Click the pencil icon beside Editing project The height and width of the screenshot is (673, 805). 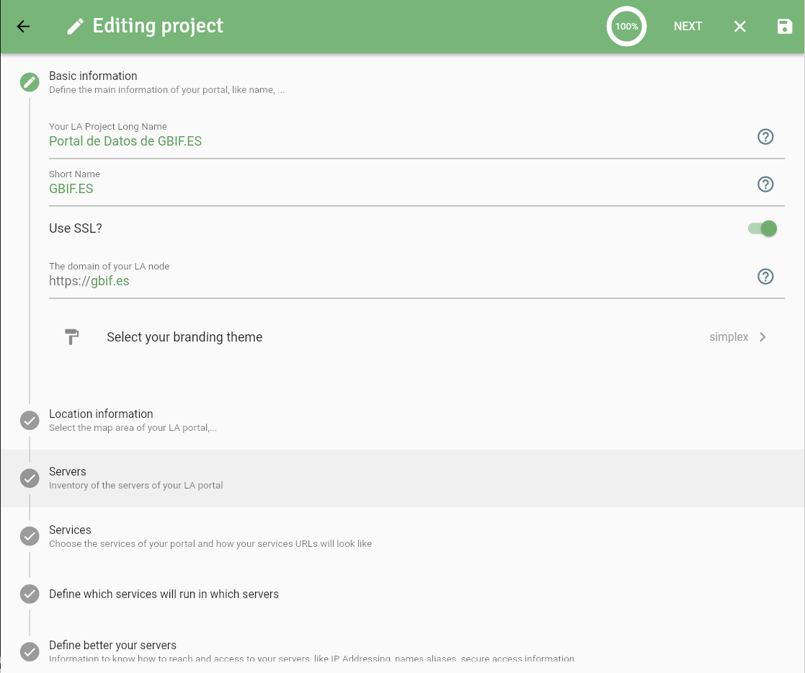pyautogui.click(x=76, y=27)
